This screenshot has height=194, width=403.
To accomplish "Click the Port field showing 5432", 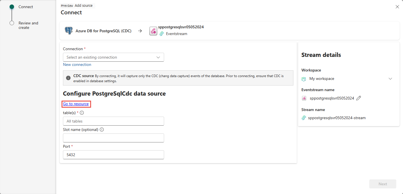I will point(114,155).
